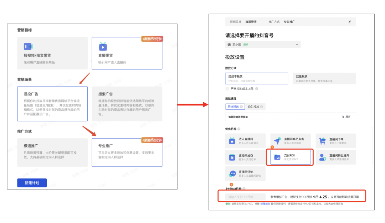The width and height of the screenshot is (385, 223).
Task: Select 专业推广 promotion method card
Action: tap(127, 152)
